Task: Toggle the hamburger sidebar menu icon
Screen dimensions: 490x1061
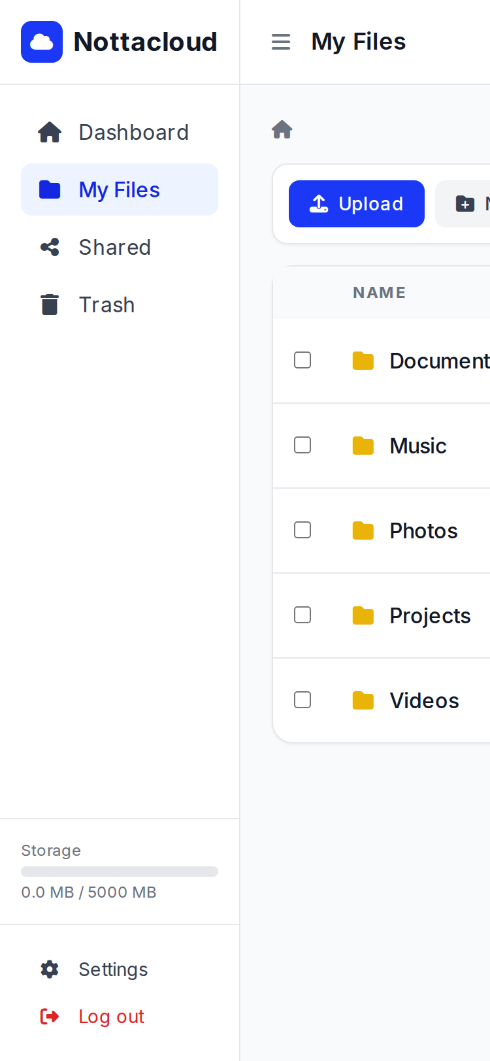Action: pyautogui.click(x=281, y=42)
